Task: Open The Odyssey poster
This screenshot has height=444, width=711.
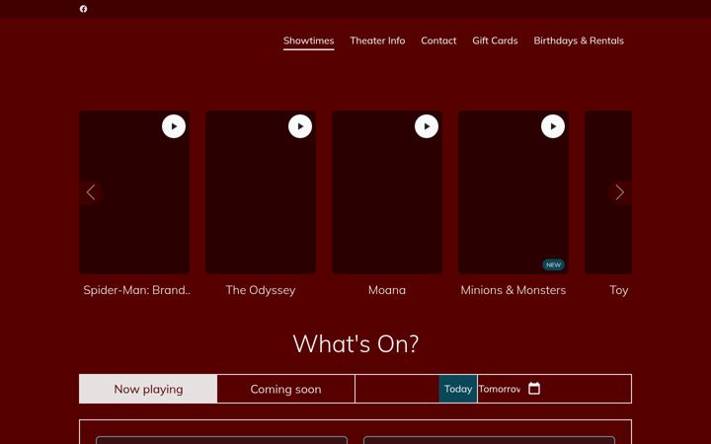Action: click(261, 192)
